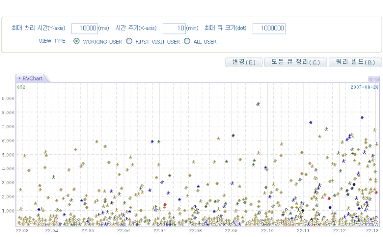Click the blue point near 7.5 at 22:12

tap(362, 118)
